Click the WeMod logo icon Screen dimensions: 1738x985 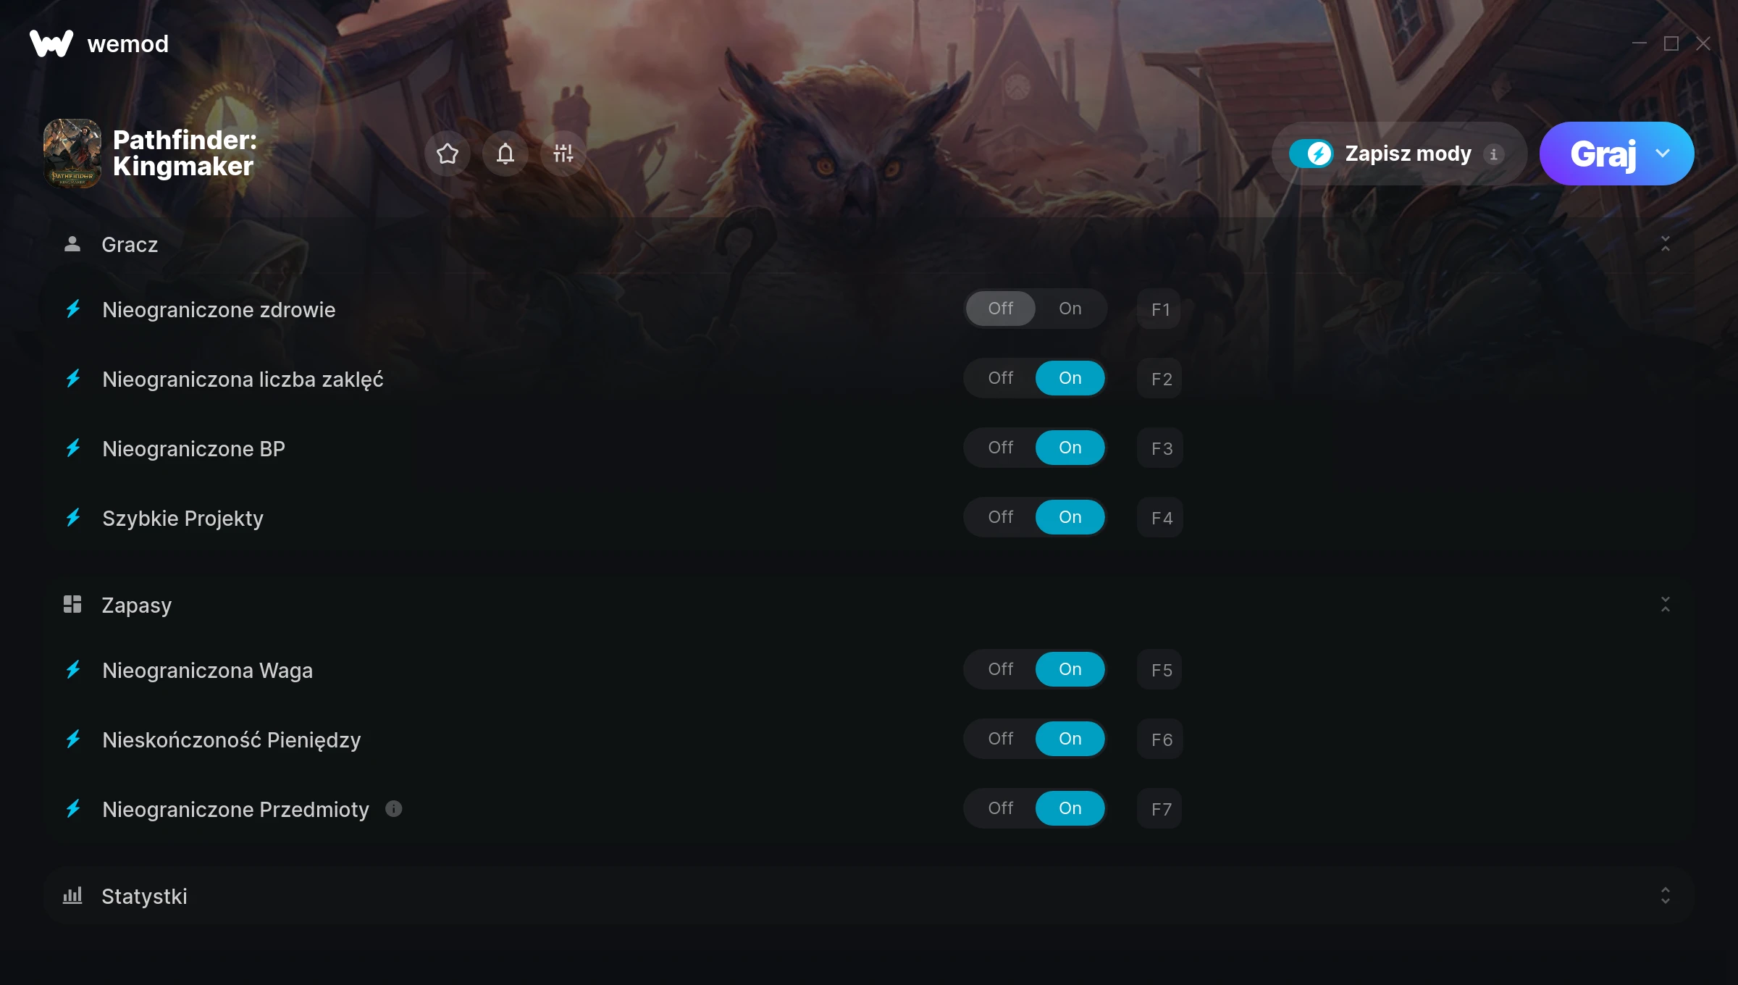[x=51, y=43]
